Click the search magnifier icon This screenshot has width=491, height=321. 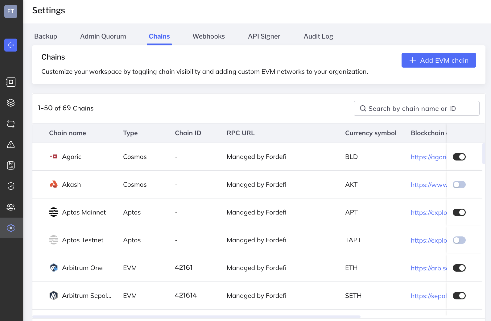tap(363, 108)
